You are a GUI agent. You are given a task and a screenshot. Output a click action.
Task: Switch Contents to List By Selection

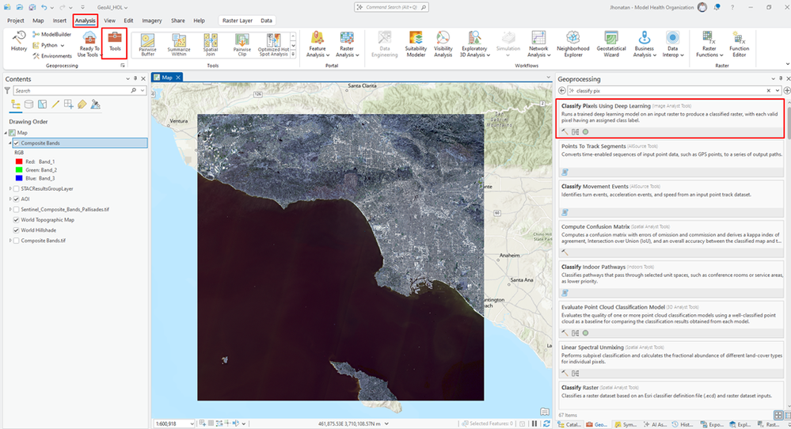[x=43, y=104]
